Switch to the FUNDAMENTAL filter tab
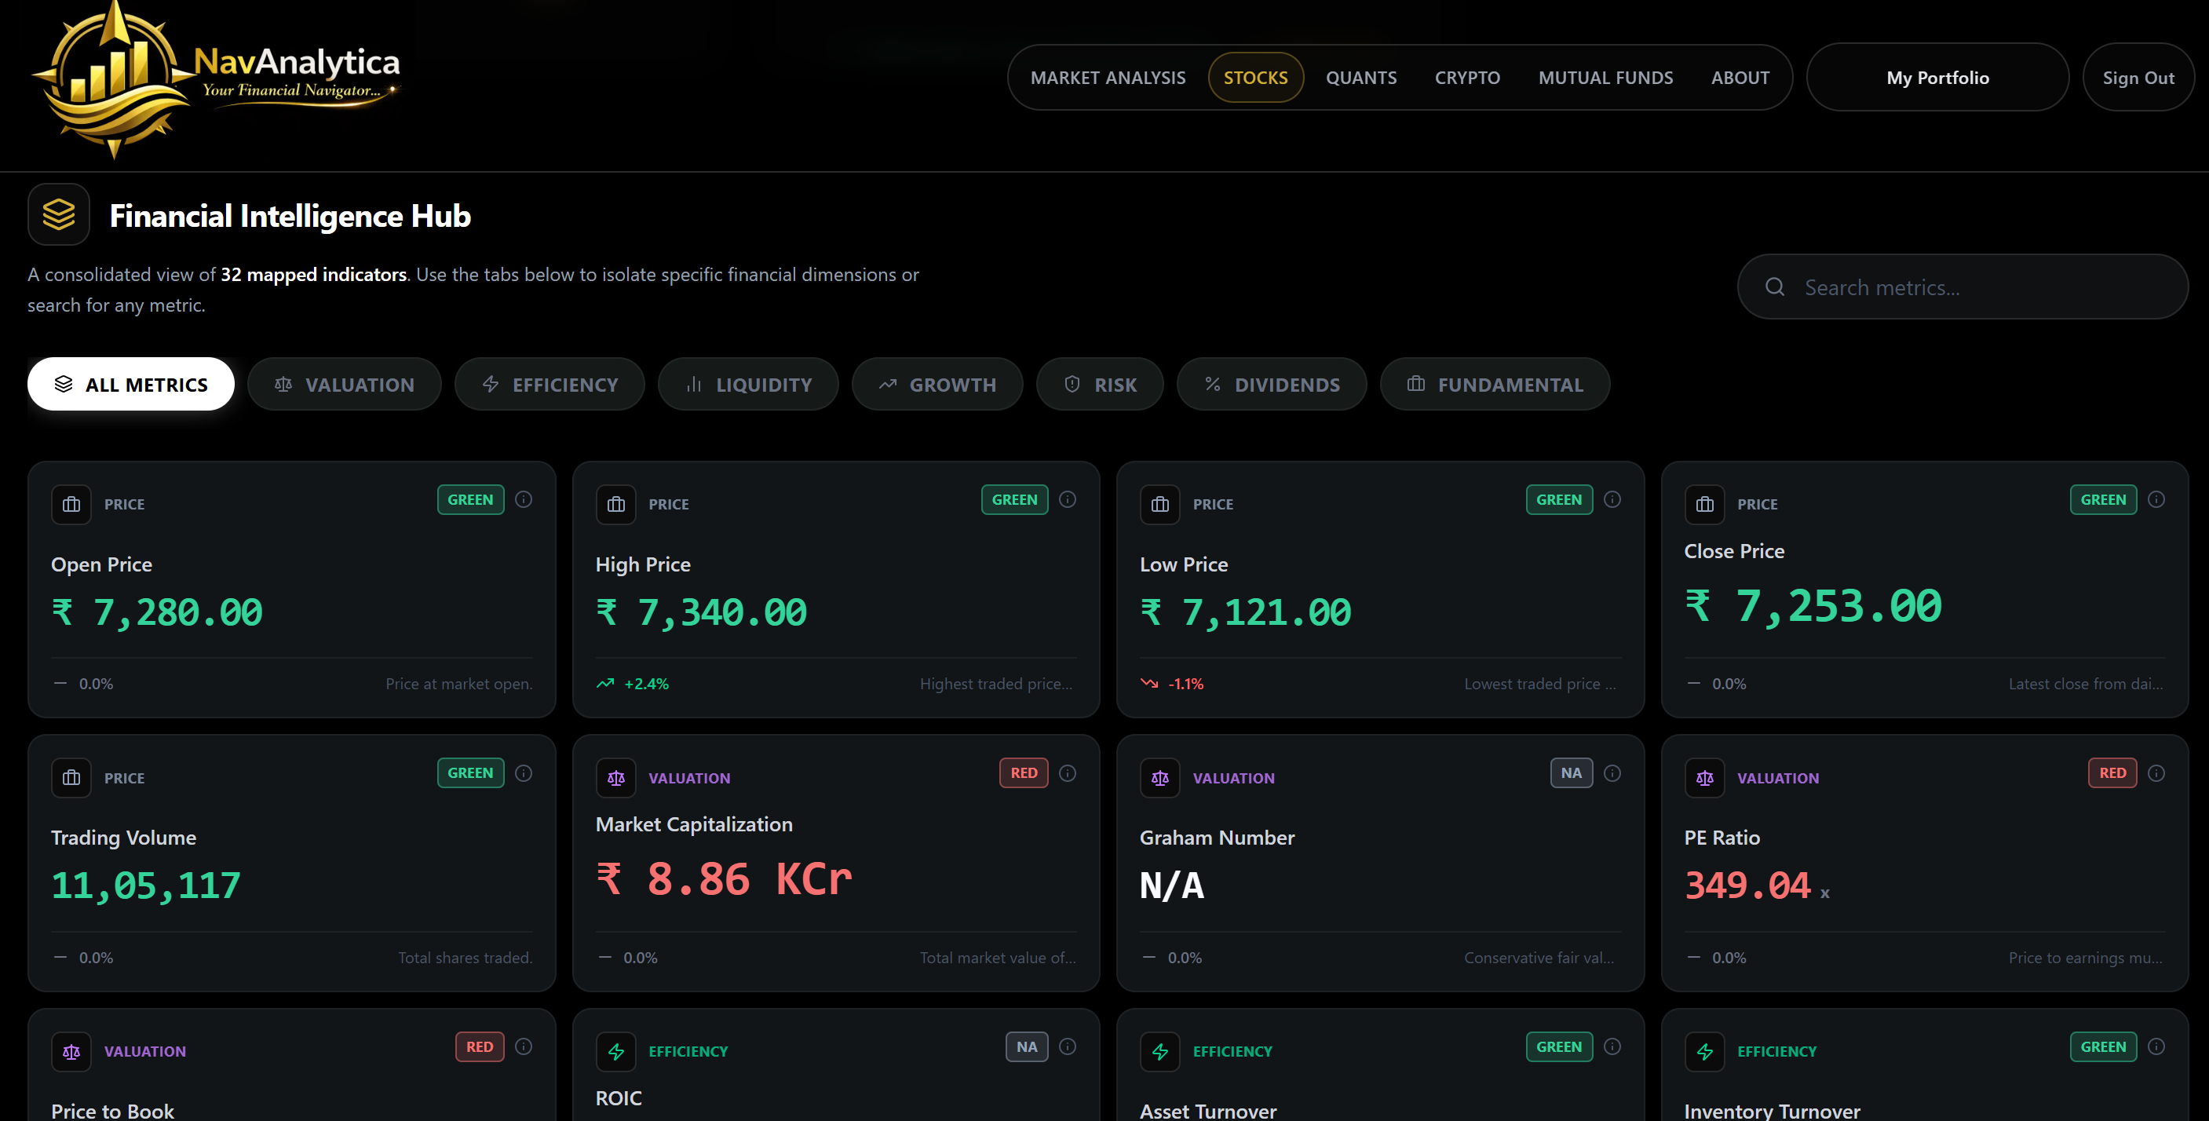The width and height of the screenshot is (2209, 1121). pyautogui.click(x=1495, y=384)
